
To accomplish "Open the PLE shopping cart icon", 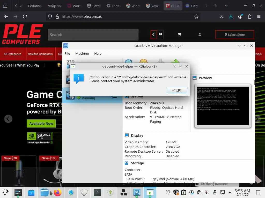I will click(180, 35).
